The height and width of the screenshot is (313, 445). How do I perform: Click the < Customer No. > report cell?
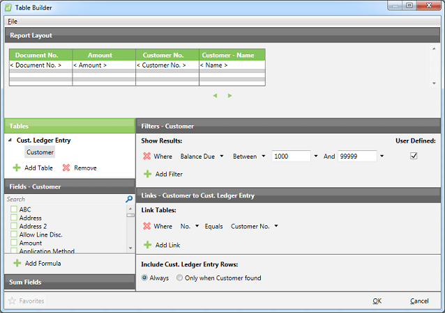(167, 65)
